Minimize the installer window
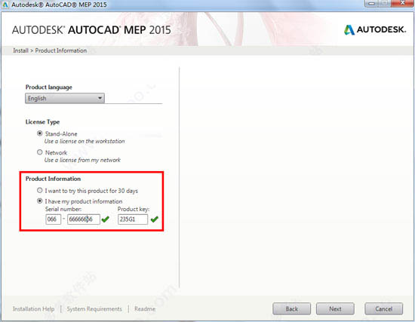This screenshot has height=322, width=415. [371, 3]
